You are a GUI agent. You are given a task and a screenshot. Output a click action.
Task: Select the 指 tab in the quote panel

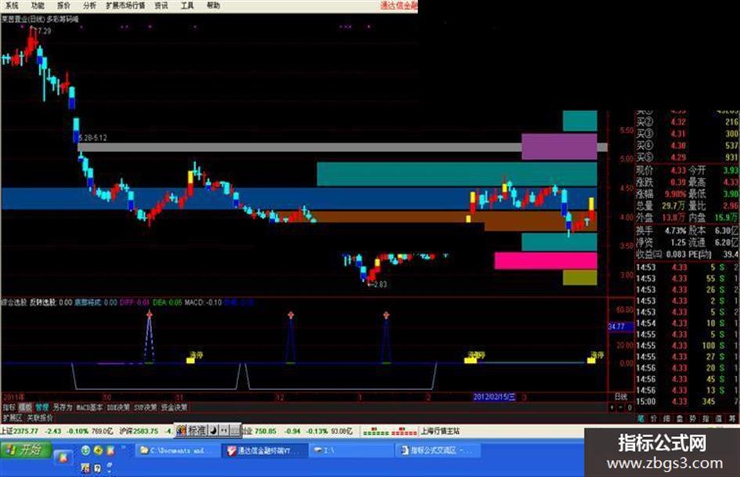706,418
